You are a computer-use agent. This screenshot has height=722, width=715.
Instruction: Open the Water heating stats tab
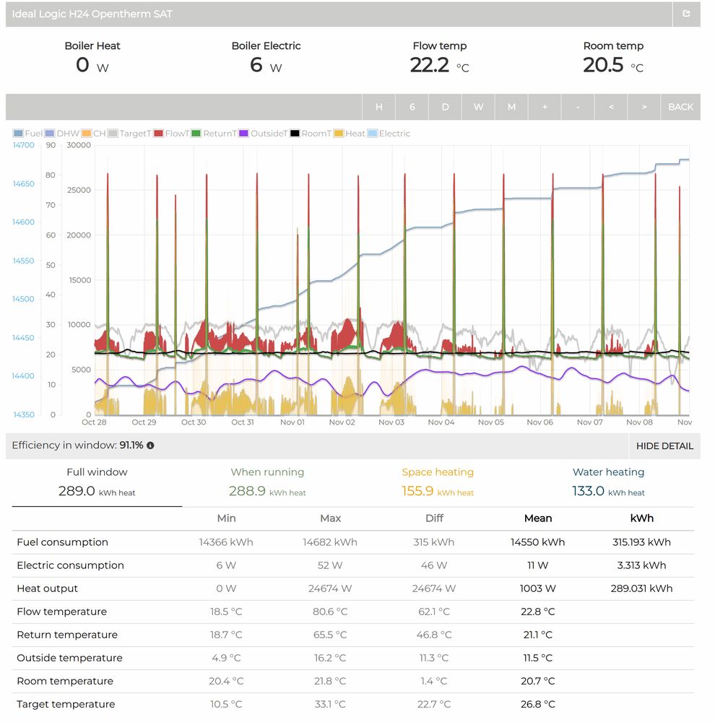(608, 482)
